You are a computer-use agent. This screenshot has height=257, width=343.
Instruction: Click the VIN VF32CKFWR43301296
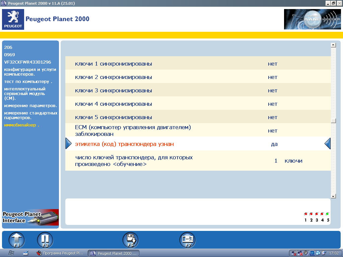pos(27,62)
